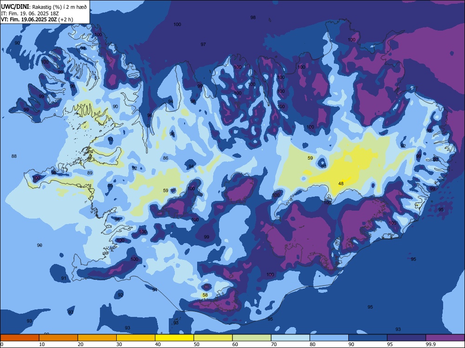Click the '30' legend scale label
The image size is (465, 348).
pyautogui.click(x=119, y=344)
